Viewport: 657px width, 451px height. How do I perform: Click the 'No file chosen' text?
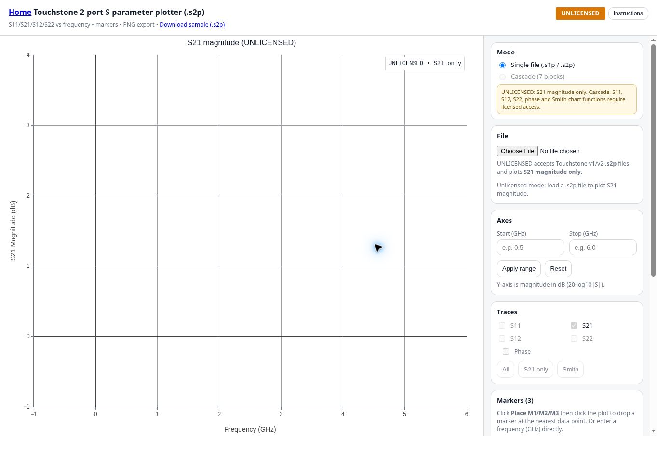point(560,151)
